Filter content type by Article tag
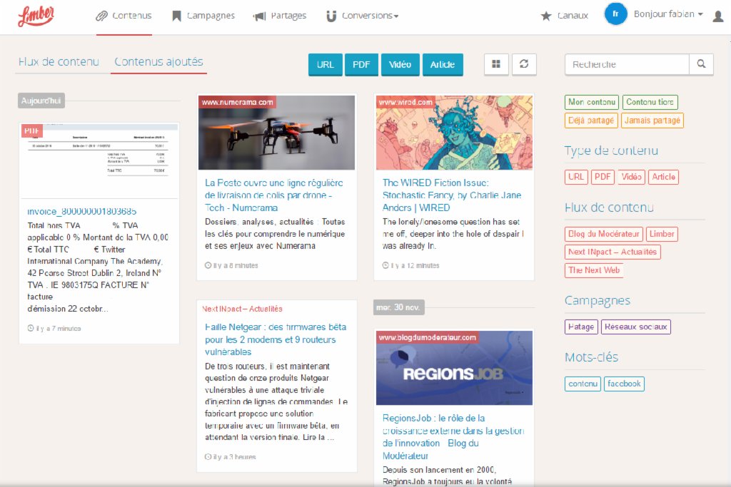 tap(663, 177)
